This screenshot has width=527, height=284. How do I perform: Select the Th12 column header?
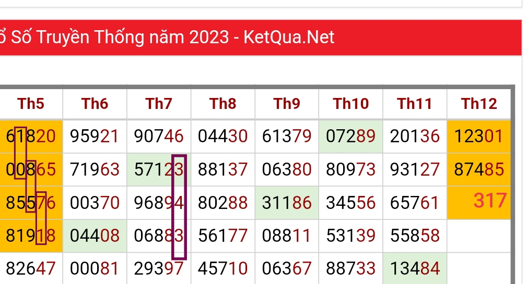click(x=479, y=104)
